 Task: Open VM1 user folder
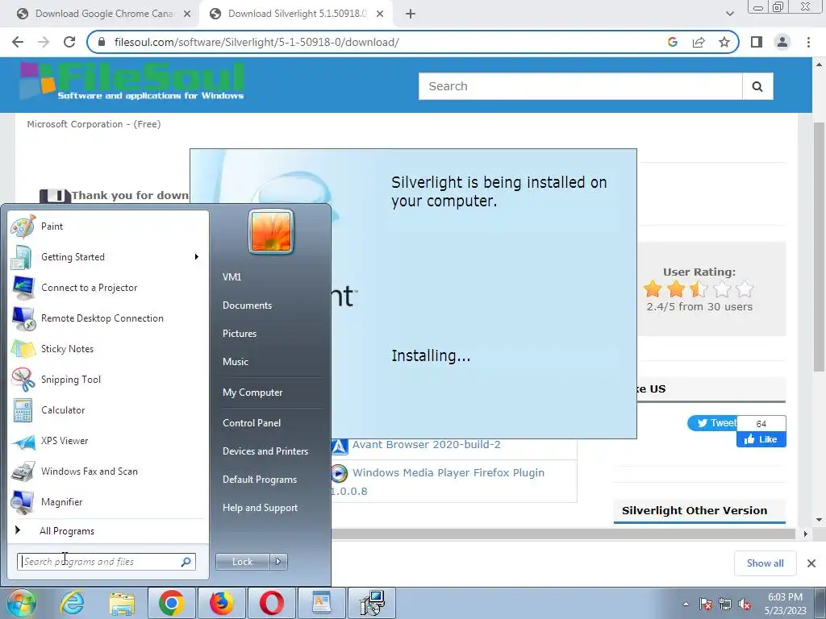coord(232,277)
